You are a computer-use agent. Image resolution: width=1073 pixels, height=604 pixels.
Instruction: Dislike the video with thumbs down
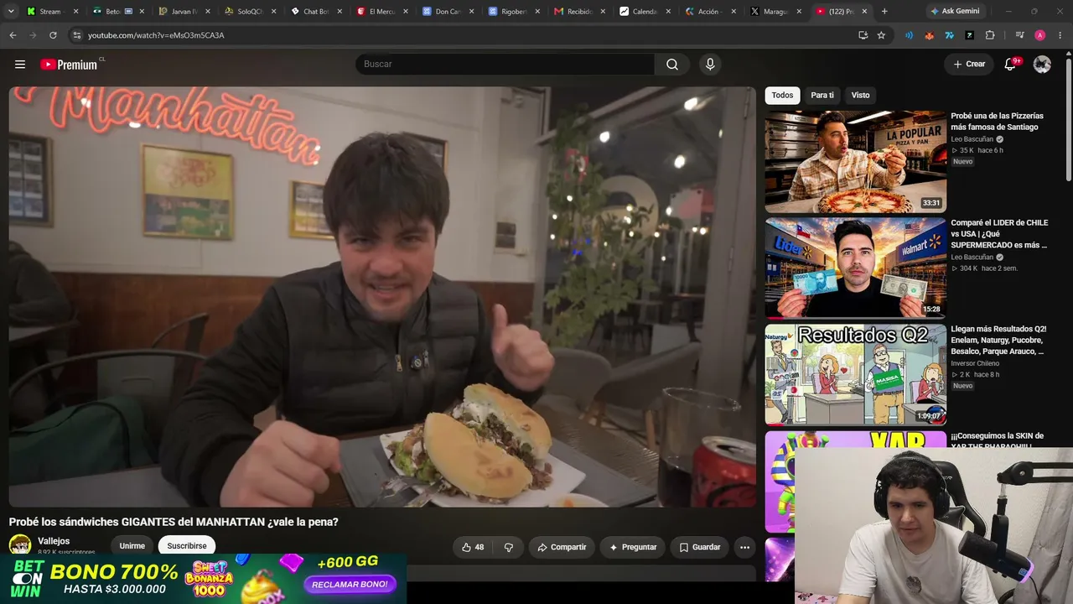click(509, 547)
